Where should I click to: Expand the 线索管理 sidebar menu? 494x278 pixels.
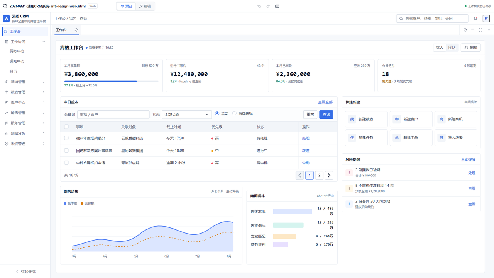(x=25, y=92)
